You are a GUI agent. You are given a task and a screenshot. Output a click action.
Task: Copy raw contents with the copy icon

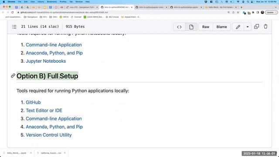(x=256, y=27)
